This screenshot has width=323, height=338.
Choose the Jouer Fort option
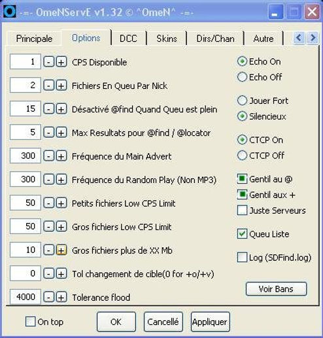tap(242, 101)
